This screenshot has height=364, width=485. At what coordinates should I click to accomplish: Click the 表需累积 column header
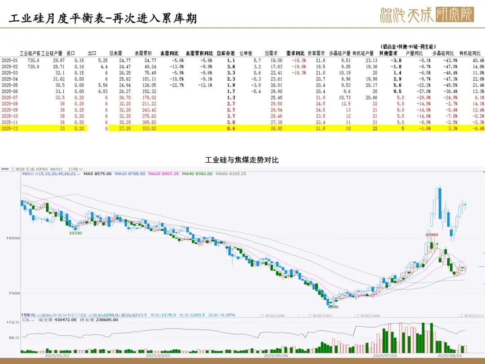pos(143,53)
